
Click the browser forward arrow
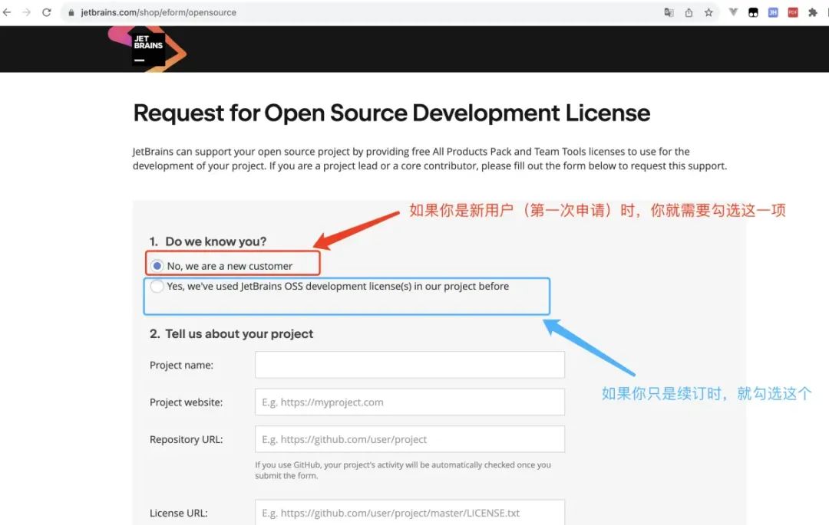26,12
